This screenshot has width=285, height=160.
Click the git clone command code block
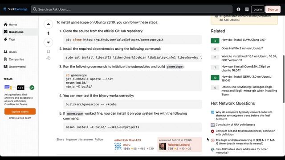tap(133, 40)
